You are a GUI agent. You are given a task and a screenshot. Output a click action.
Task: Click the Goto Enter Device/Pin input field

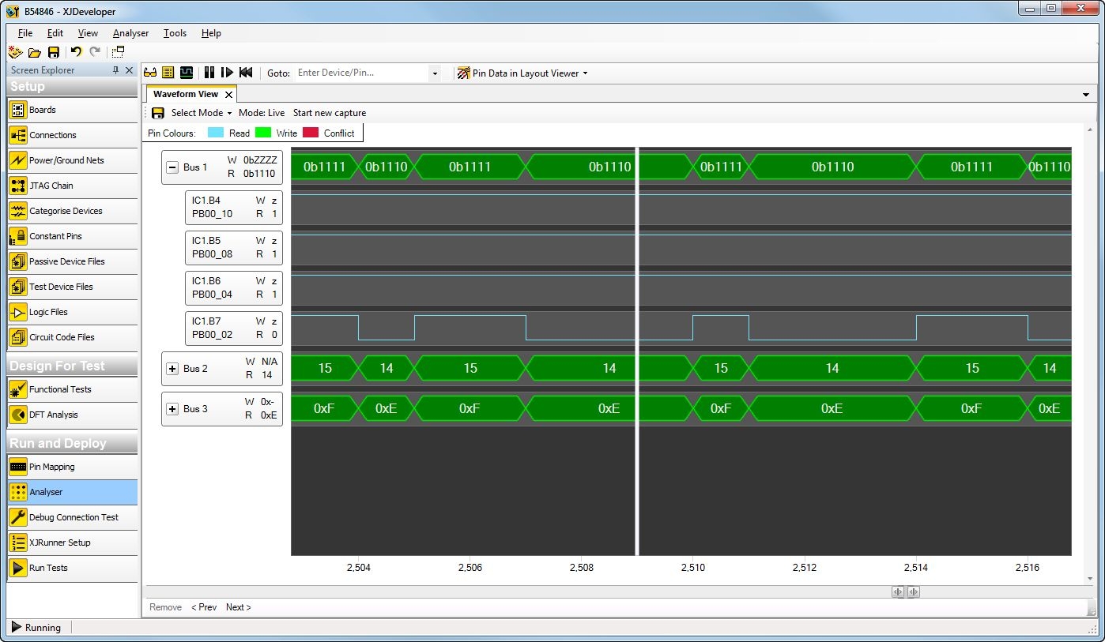[x=360, y=73]
